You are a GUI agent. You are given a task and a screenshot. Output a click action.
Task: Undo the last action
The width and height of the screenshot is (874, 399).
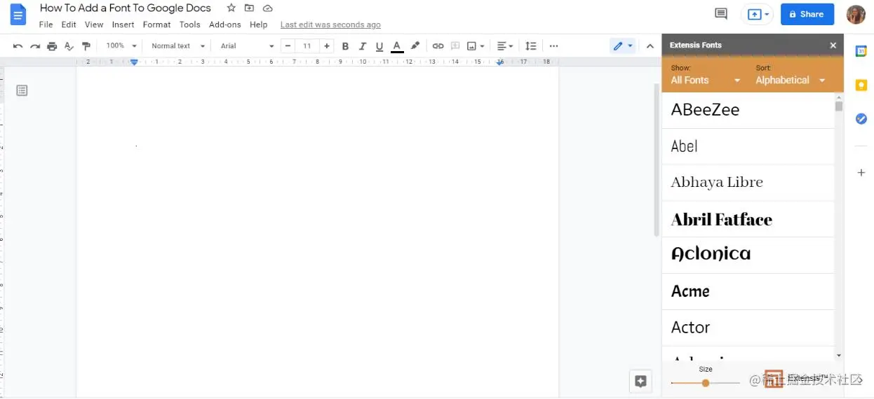coord(18,46)
